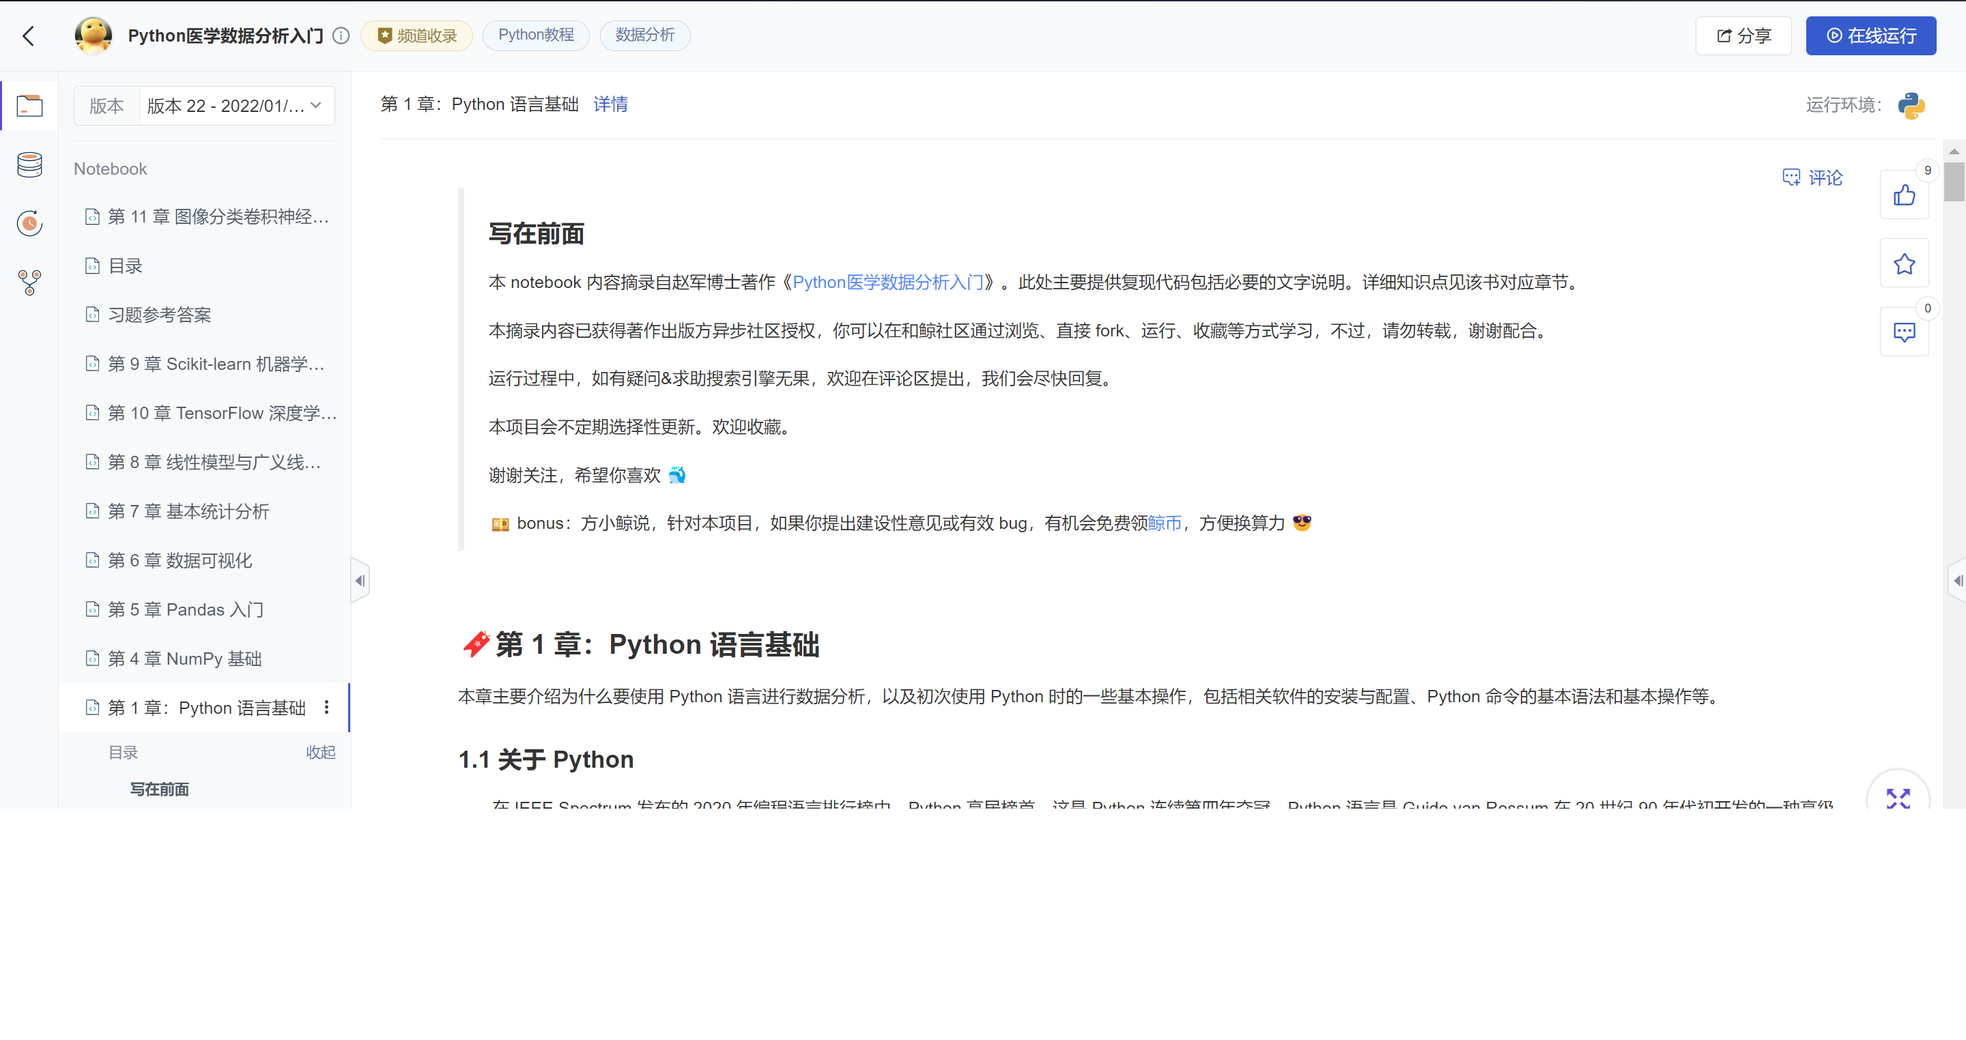Open the dataset database sidebar icon
Viewport: 1966px width, 1040px height.
point(30,165)
